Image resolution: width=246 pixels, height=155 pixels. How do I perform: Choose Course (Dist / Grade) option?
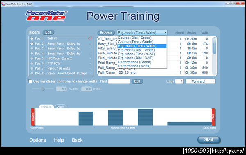point(142,38)
